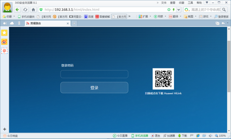Open the 帮助 menu
The width and height of the screenshot is (231, 139).
pos(199,3)
